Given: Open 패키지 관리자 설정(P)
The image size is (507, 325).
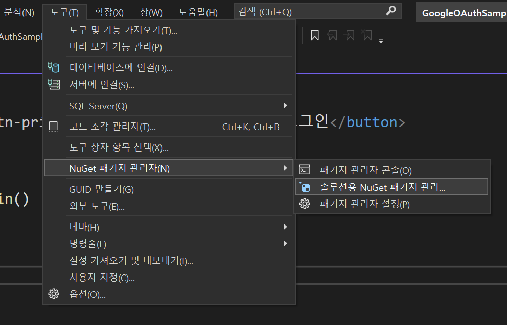Looking at the screenshot, I should [392, 204].
